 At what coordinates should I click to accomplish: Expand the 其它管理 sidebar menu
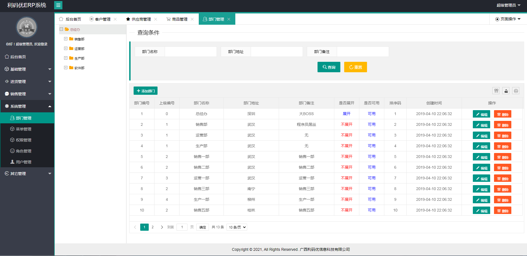pos(27,174)
